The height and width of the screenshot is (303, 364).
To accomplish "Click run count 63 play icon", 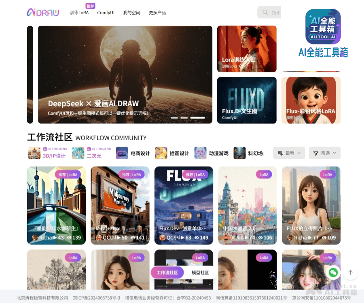I will 182,238.
